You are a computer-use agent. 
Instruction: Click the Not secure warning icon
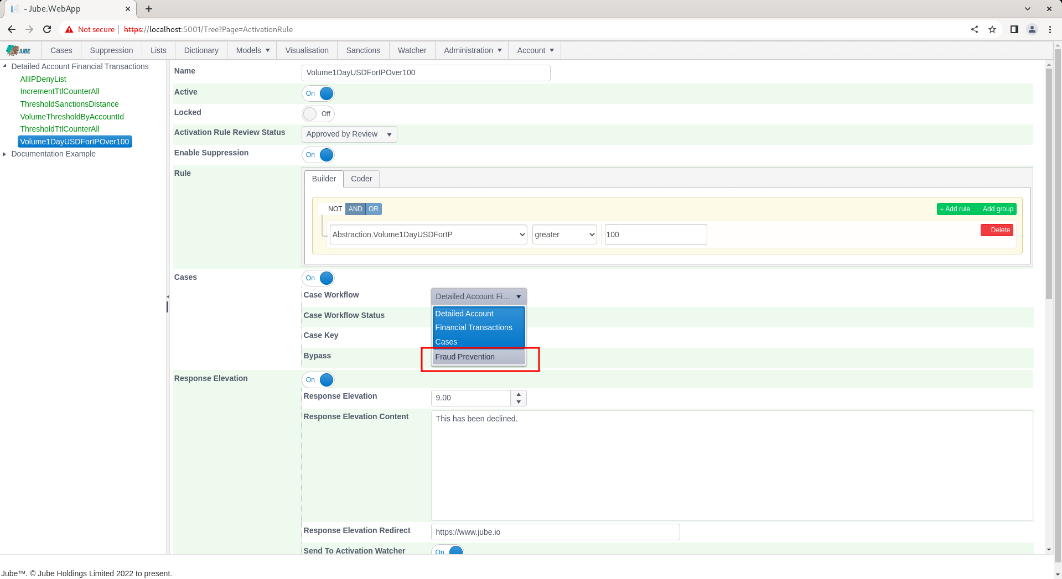(69, 29)
